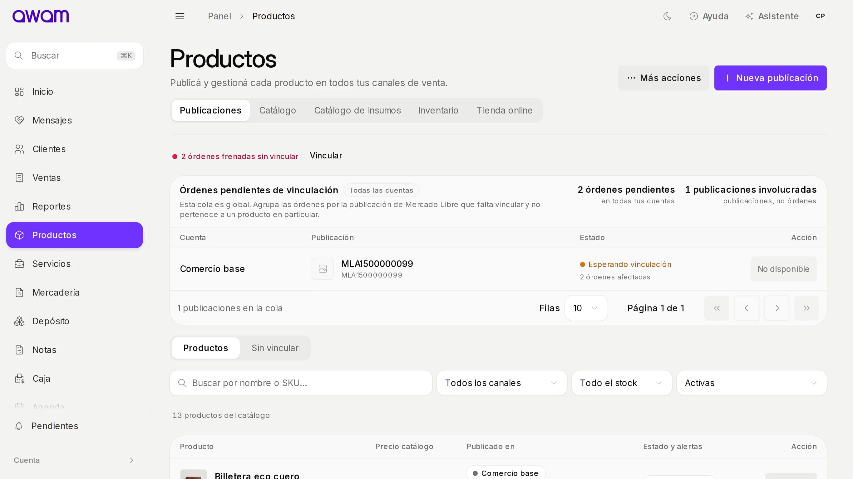Expand the Cuenta section chevron

131,460
